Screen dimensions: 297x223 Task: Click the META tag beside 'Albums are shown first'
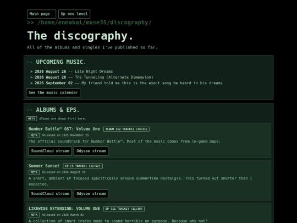coord(31,119)
